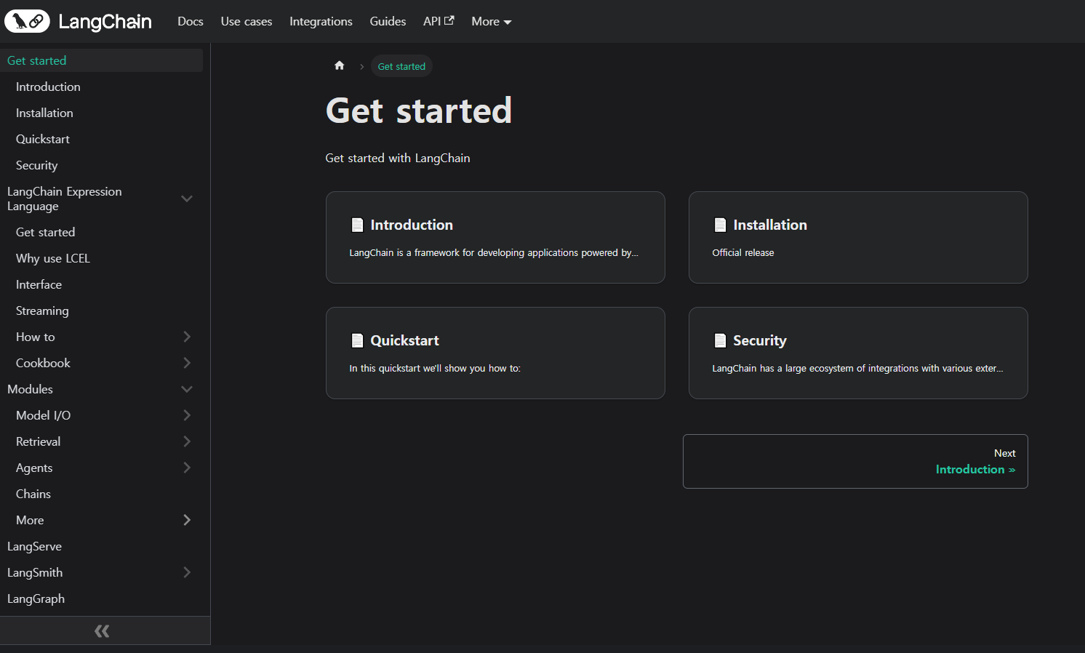Click 'Official release' text on Installation card
The width and height of the screenshot is (1085, 653).
743,252
